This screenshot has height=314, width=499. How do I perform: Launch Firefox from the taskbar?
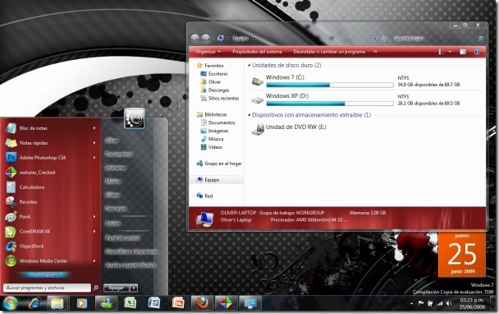pos(202,303)
